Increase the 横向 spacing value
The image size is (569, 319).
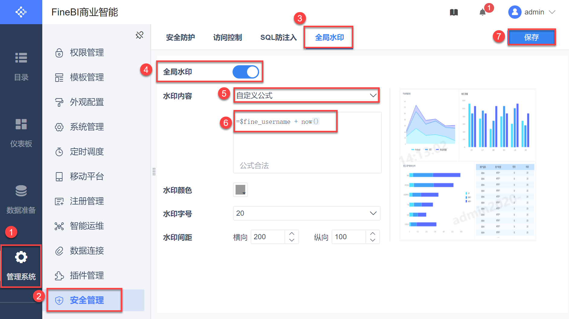[292, 234]
